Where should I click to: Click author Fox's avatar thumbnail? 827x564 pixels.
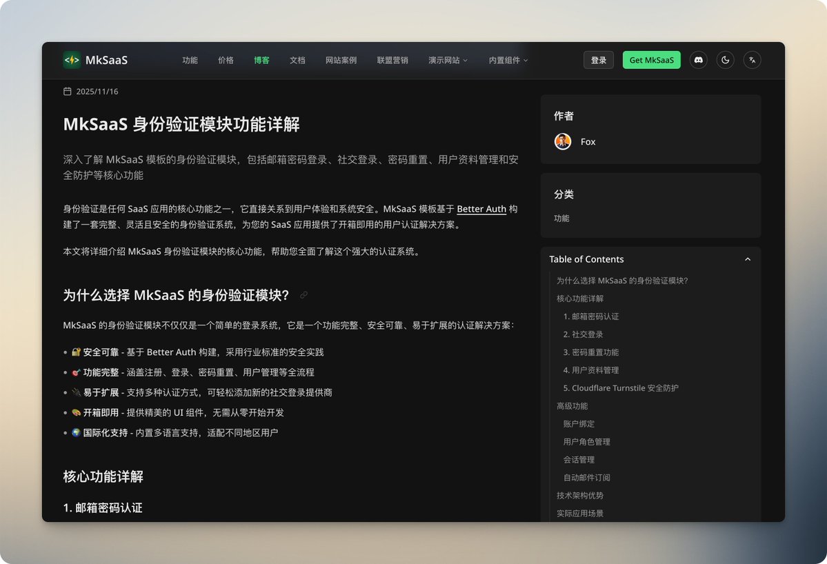point(563,141)
